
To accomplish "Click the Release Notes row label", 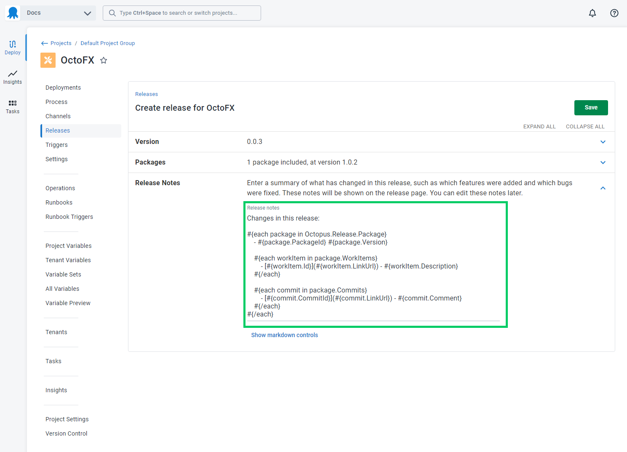I will coord(157,183).
